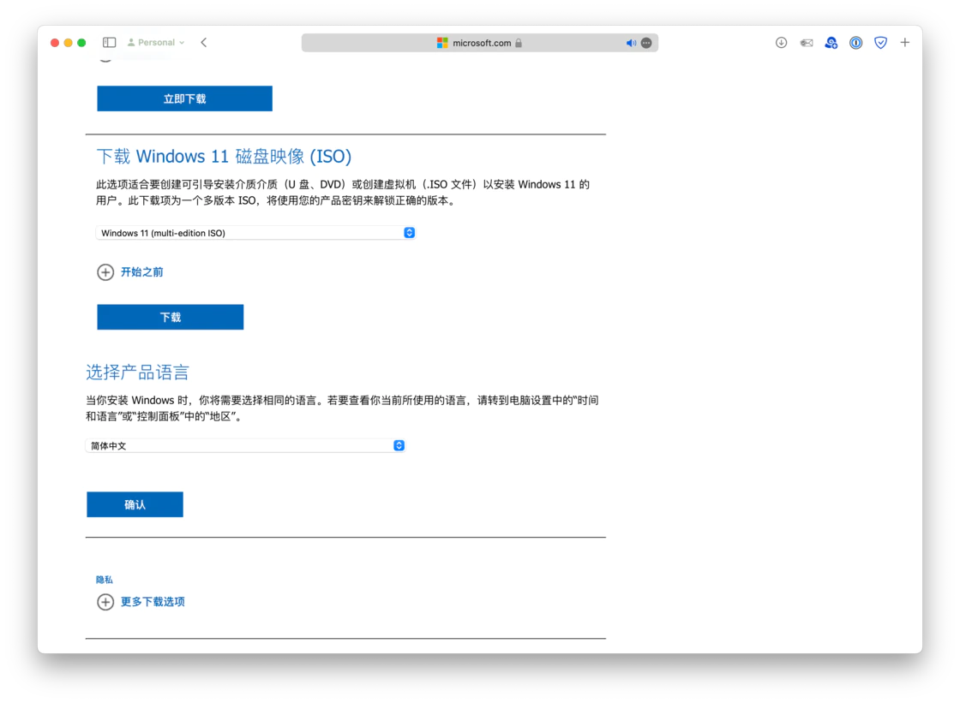
Task: Click the shield checkmark extension icon
Action: 880,42
